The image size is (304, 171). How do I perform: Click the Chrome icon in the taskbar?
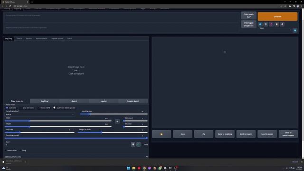point(144,168)
